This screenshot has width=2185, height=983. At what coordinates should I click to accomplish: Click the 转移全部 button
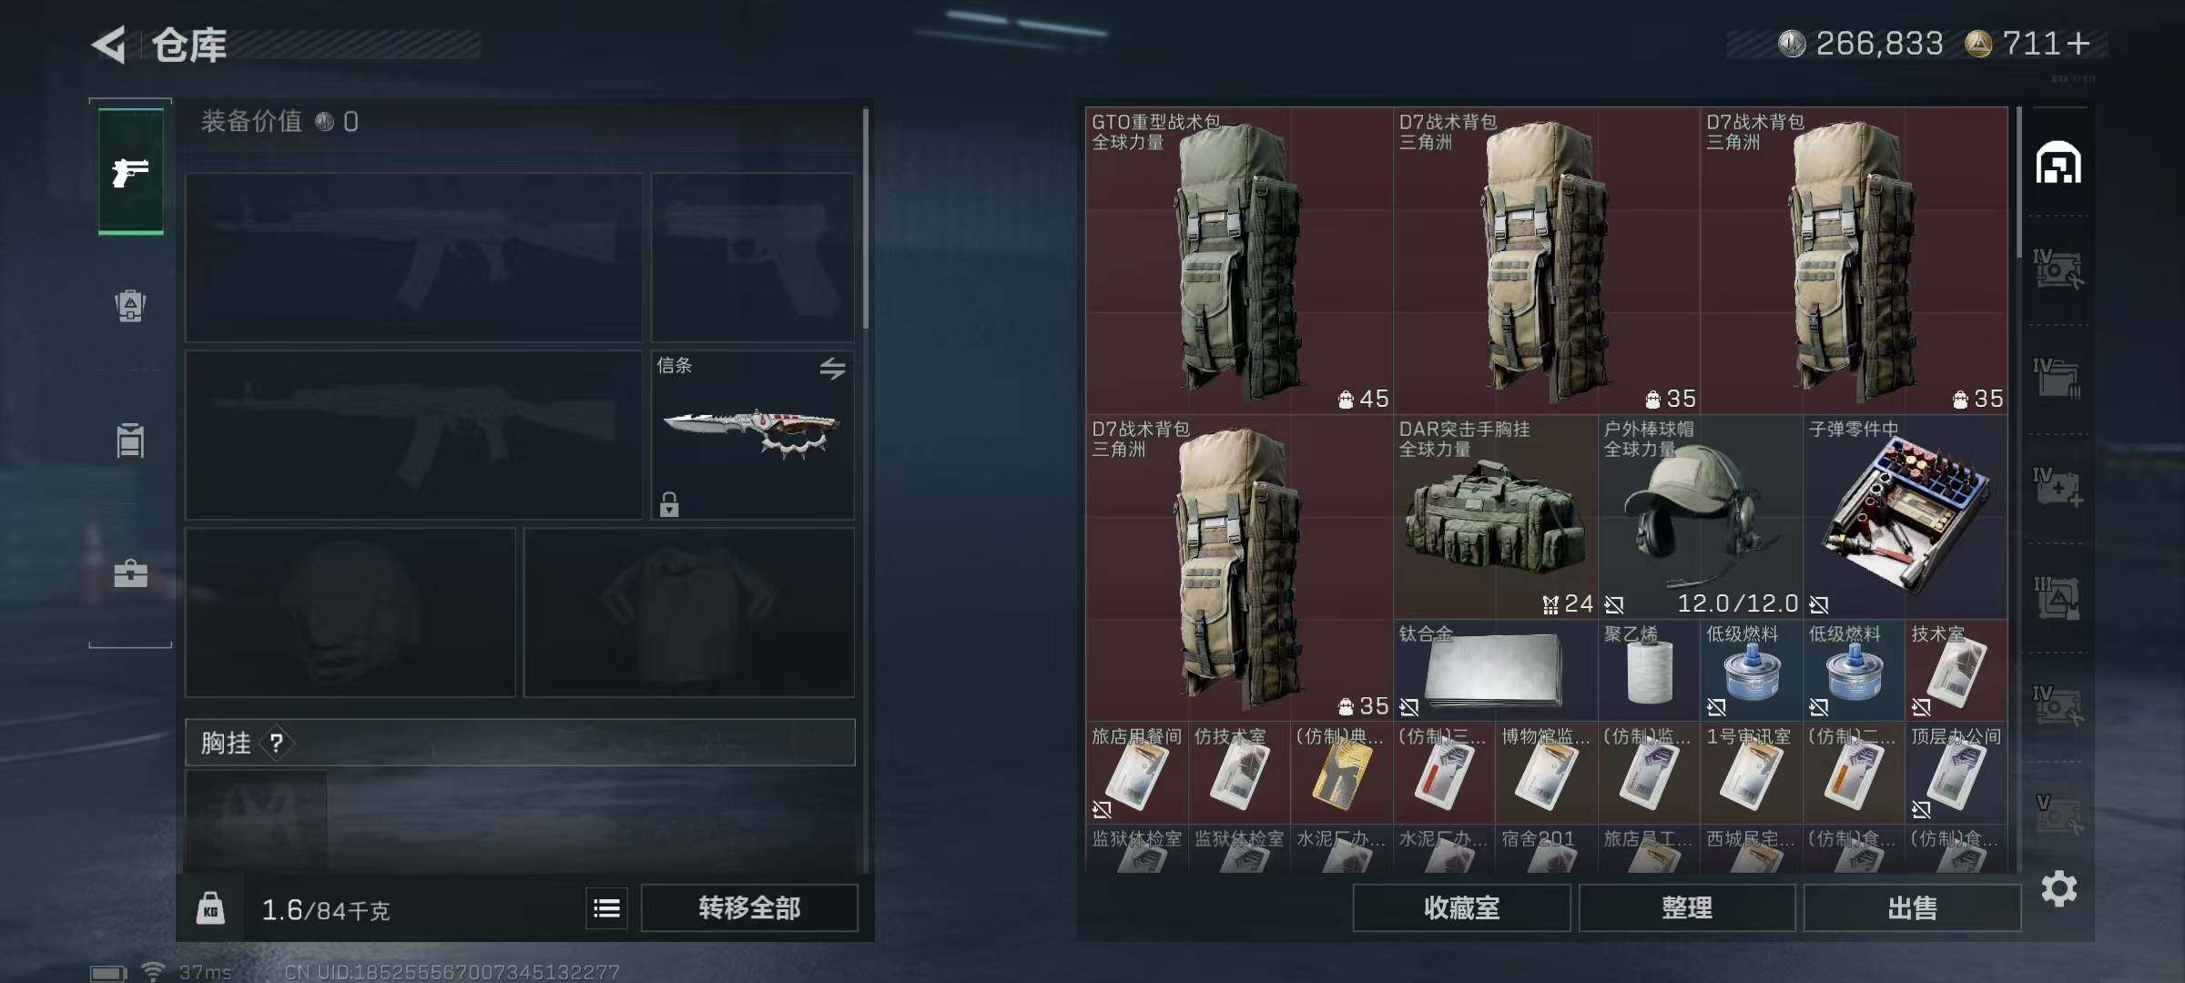[x=749, y=908]
